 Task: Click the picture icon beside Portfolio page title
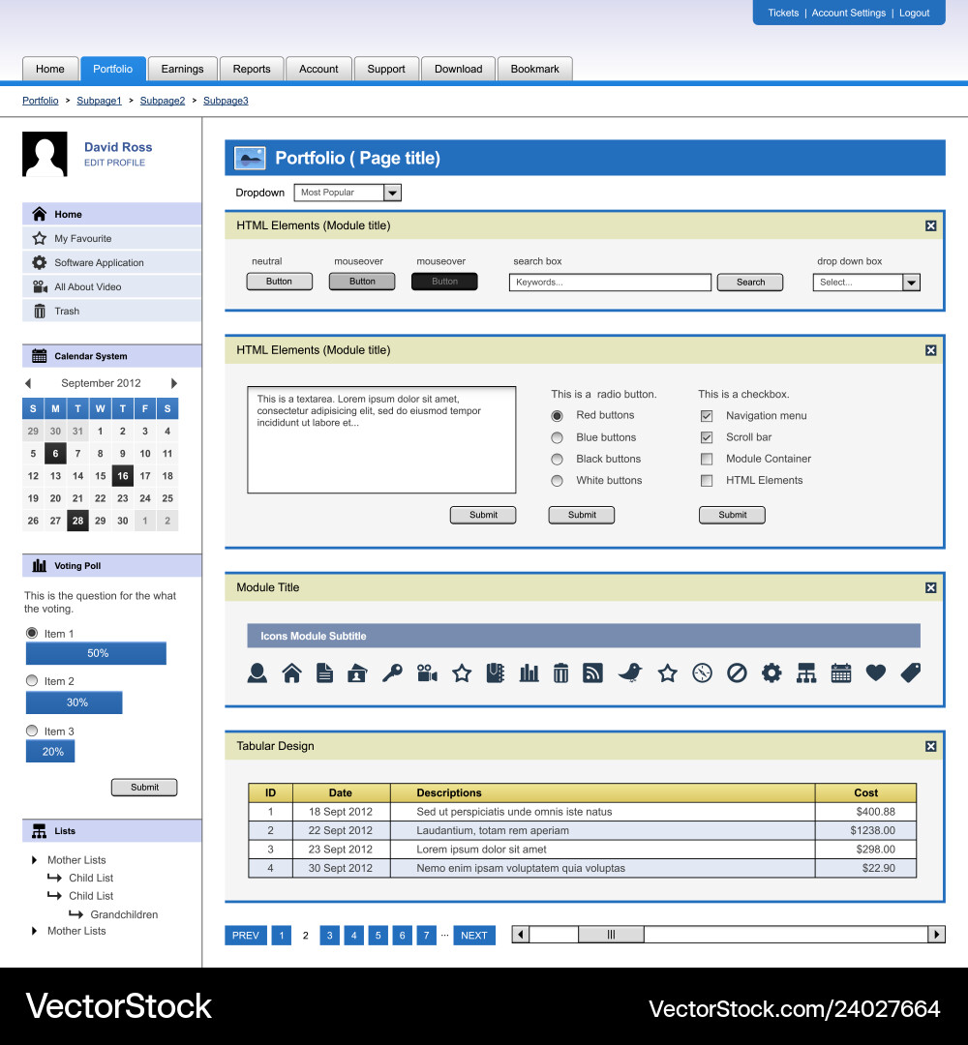[x=250, y=158]
